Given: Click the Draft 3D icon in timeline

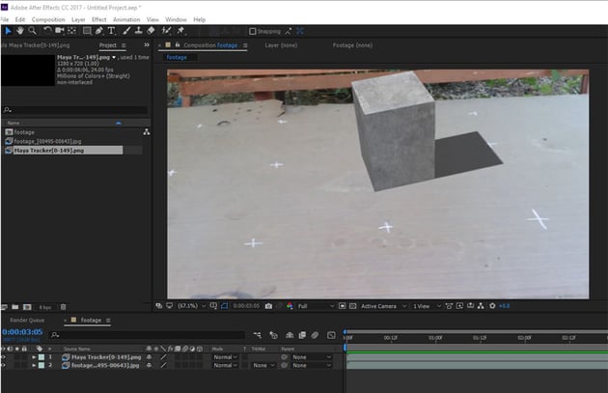Looking at the screenshot, I should pos(274,335).
